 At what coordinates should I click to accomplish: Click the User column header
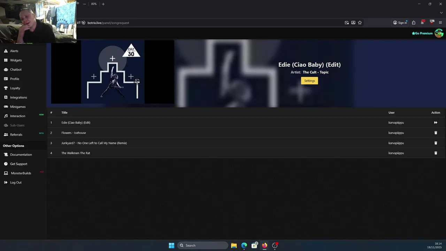pos(392,113)
